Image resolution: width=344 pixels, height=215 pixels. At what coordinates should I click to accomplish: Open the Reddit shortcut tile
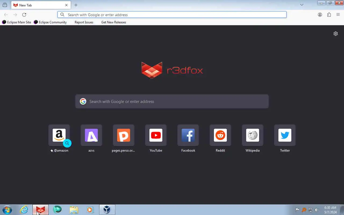[220, 135]
